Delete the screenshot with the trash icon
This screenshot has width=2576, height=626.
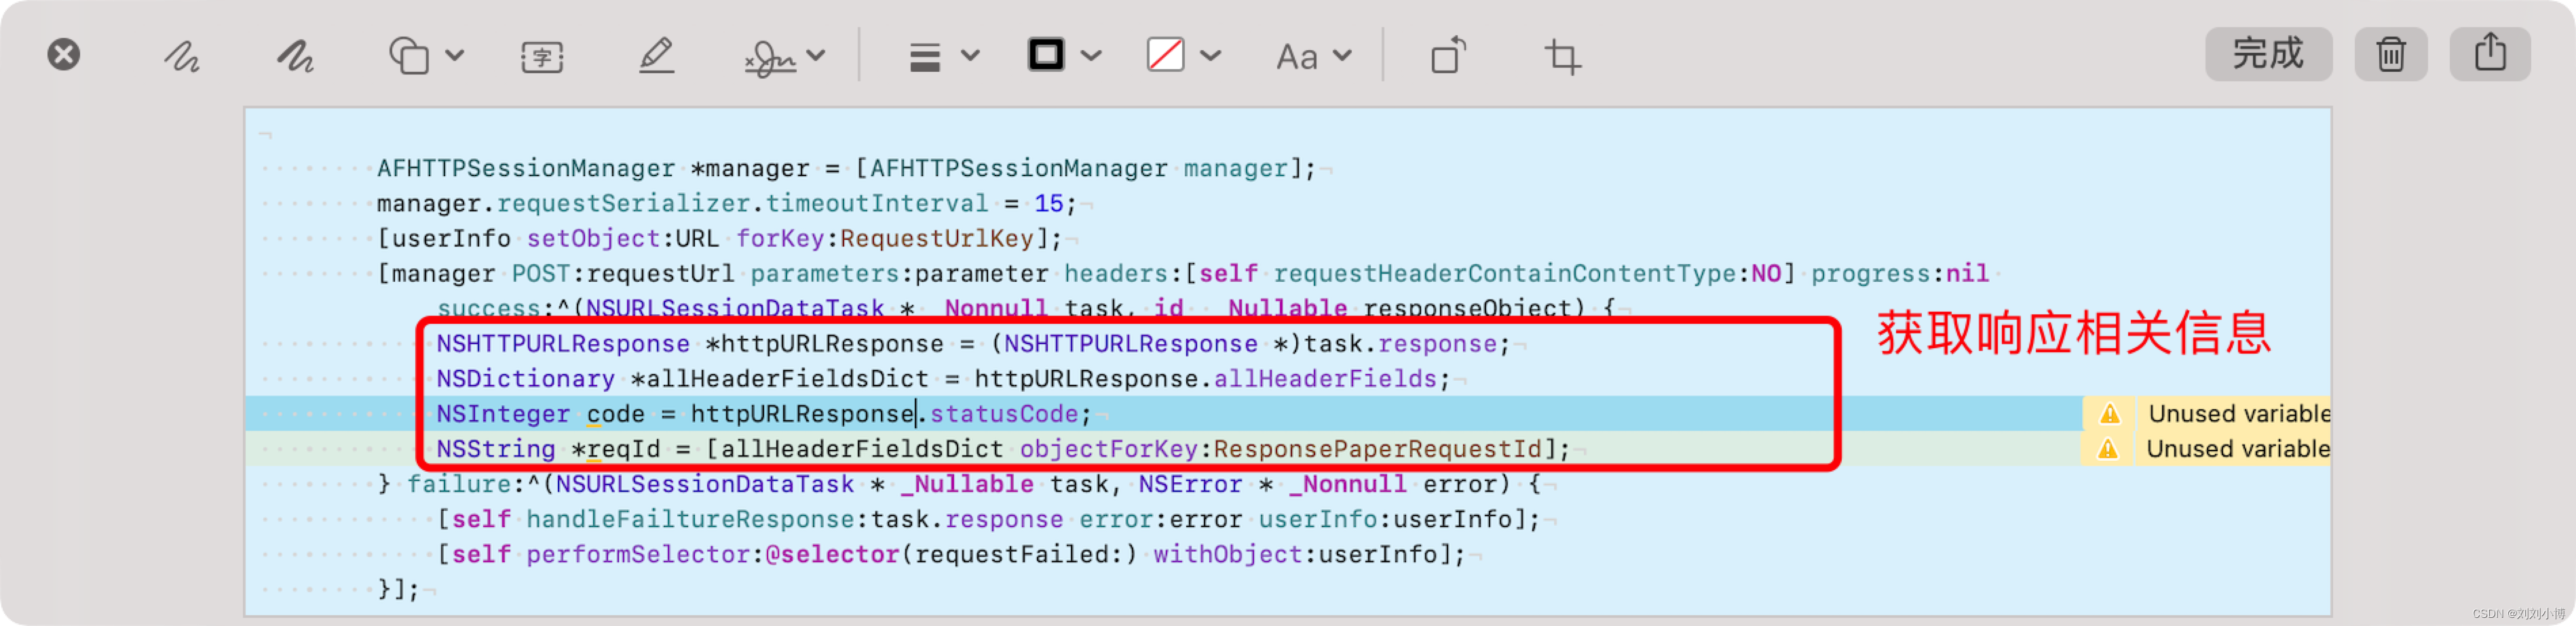[x=2390, y=54]
